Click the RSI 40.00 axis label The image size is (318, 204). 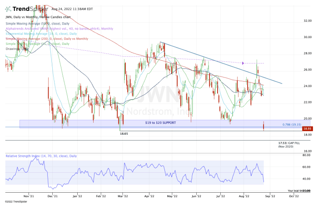tap(307, 179)
